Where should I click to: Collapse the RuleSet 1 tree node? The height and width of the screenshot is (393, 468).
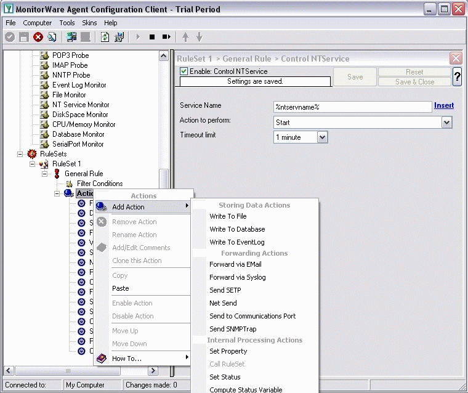(x=33, y=164)
